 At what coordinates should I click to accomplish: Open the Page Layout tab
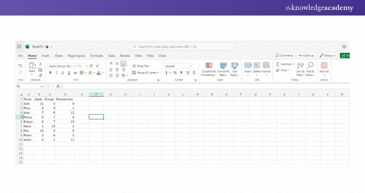pyautogui.click(x=76, y=56)
